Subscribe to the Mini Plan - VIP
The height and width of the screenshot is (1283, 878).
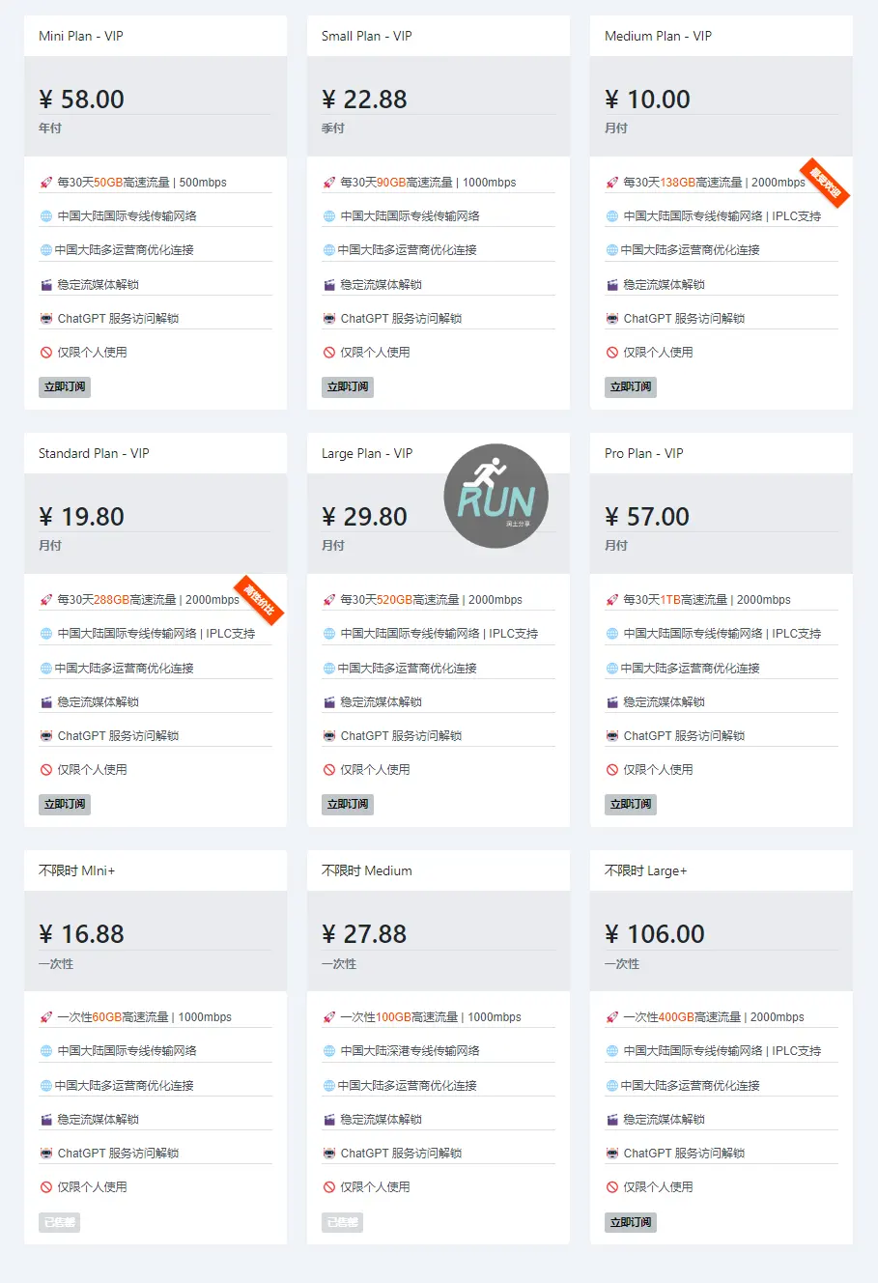click(x=65, y=387)
